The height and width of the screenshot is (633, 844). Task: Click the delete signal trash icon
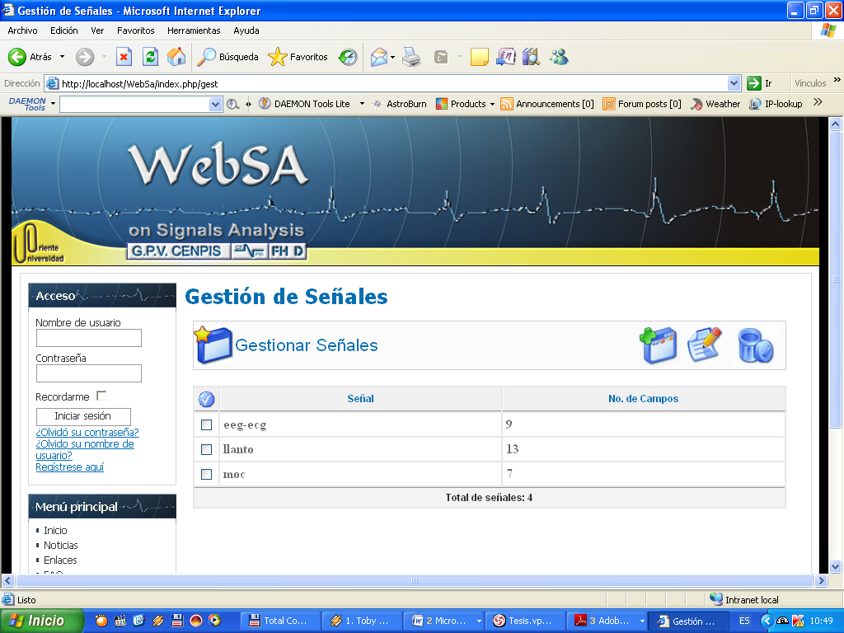(x=755, y=345)
